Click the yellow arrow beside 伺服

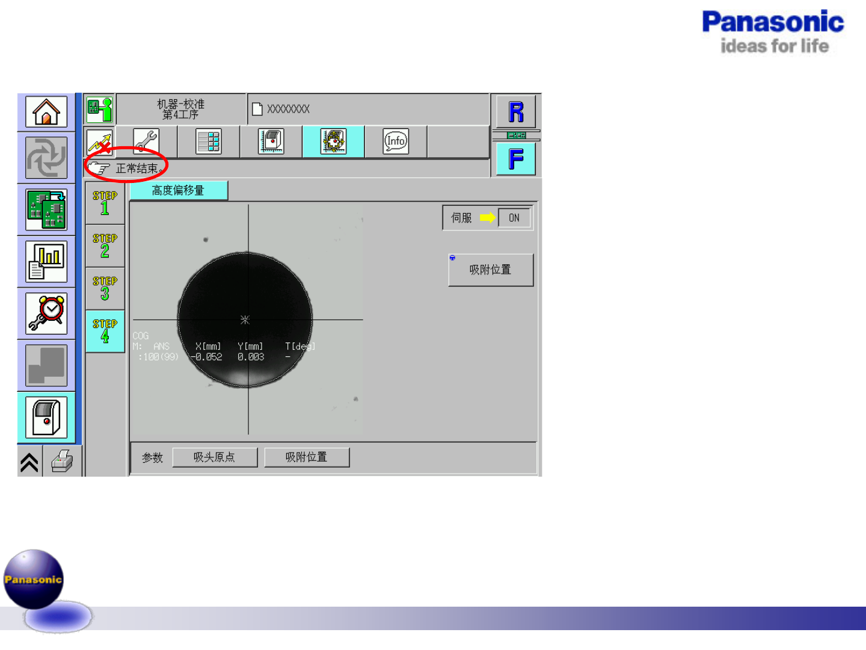488,218
